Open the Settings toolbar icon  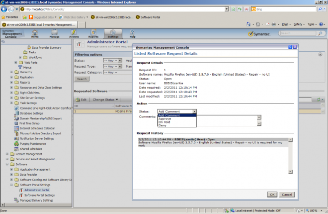point(113,33)
